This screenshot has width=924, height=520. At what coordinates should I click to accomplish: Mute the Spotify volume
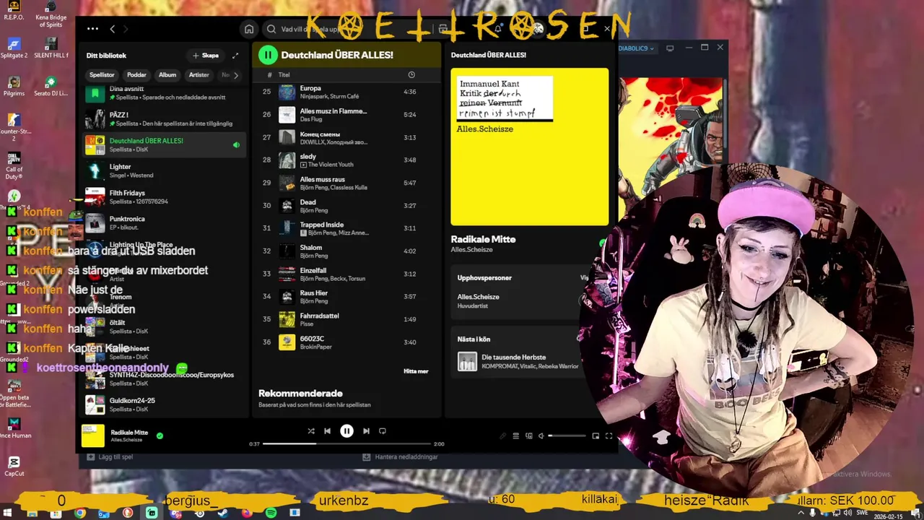tap(541, 435)
